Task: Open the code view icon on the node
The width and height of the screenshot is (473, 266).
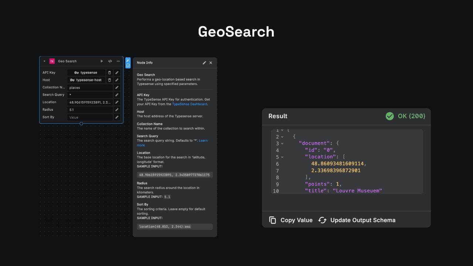Action: click(x=110, y=61)
